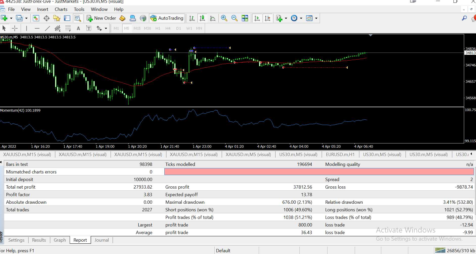476x254 pixels.
Task: Switch to the M1 timeframe
Action: (x=116, y=28)
